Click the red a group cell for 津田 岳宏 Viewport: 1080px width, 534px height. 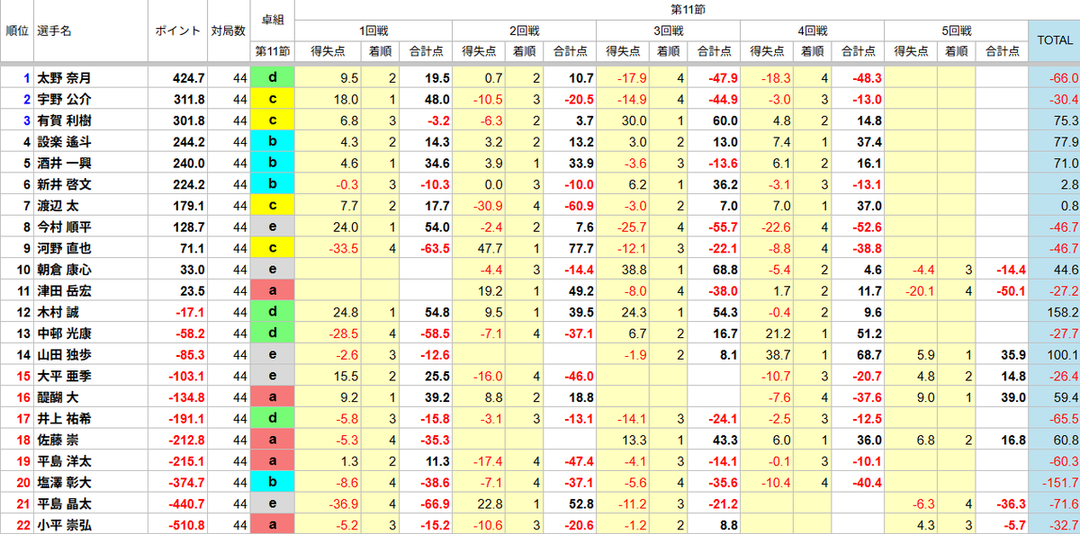click(272, 291)
